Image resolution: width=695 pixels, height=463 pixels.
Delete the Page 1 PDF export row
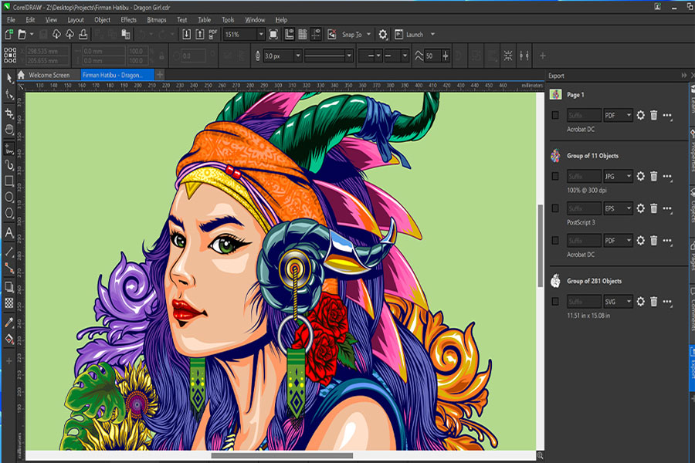pyautogui.click(x=654, y=115)
